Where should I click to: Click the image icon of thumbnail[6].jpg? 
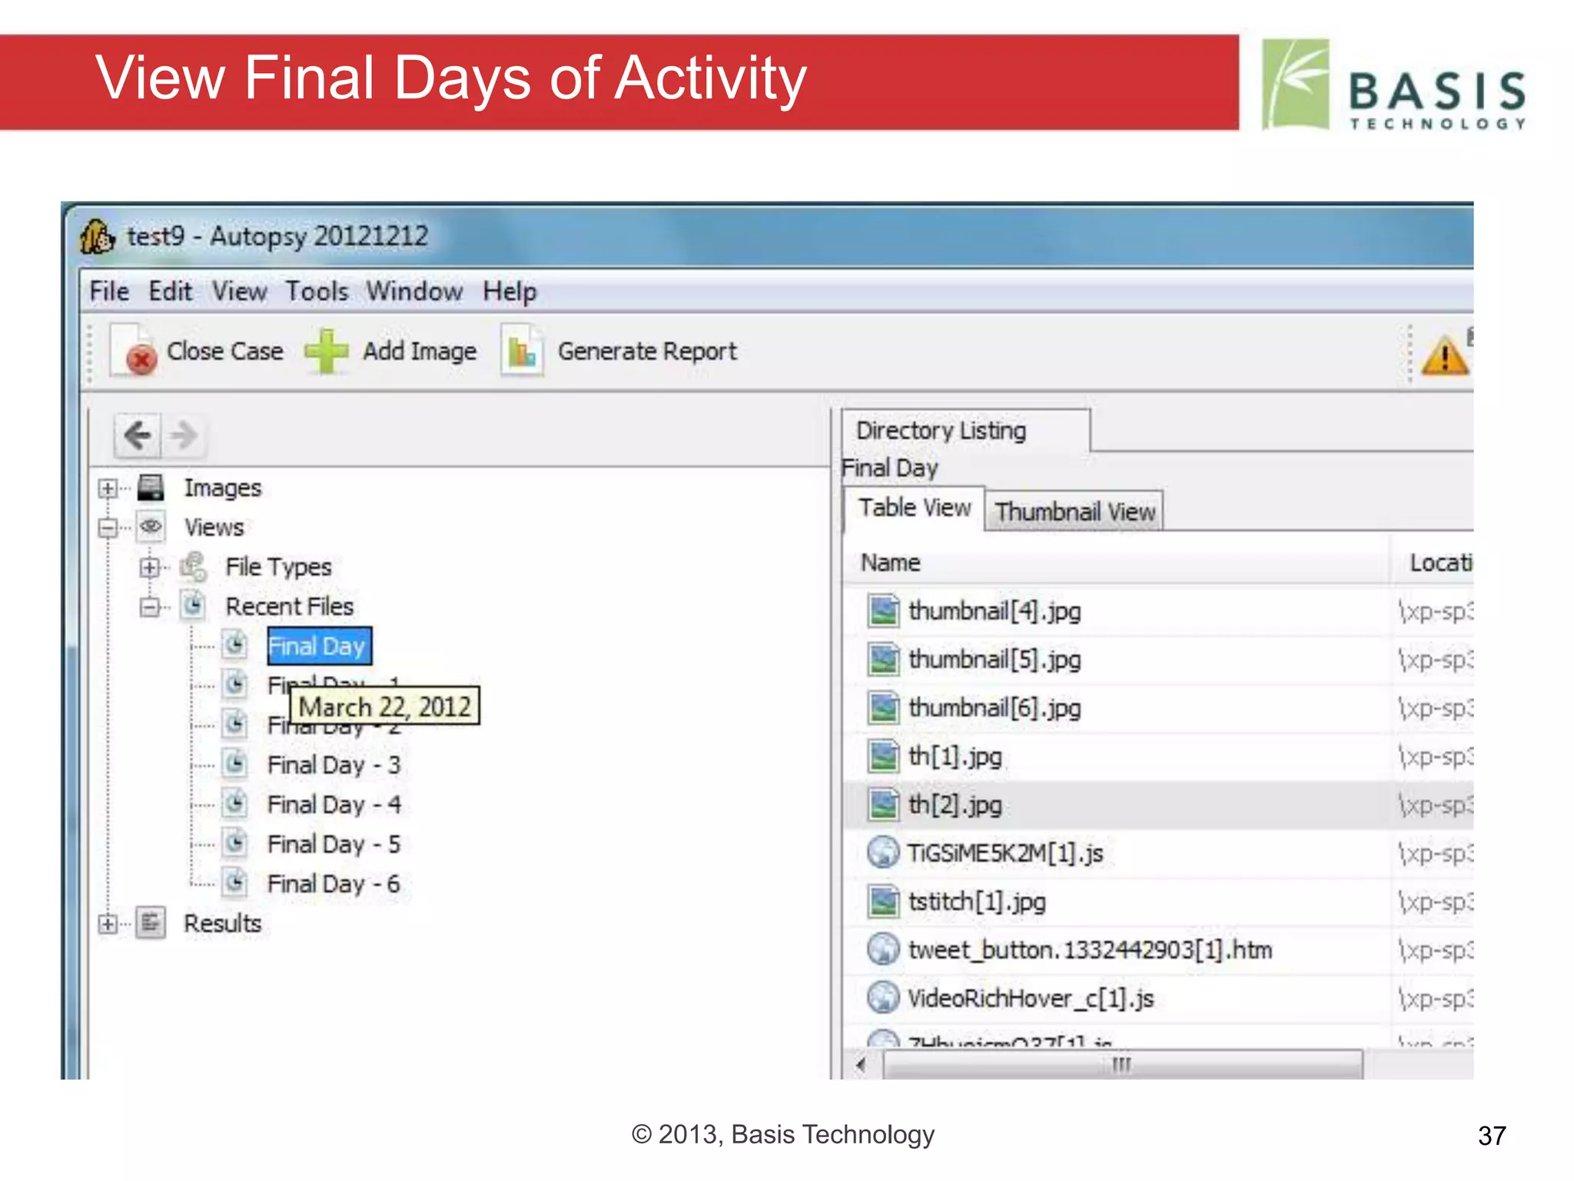[883, 707]
